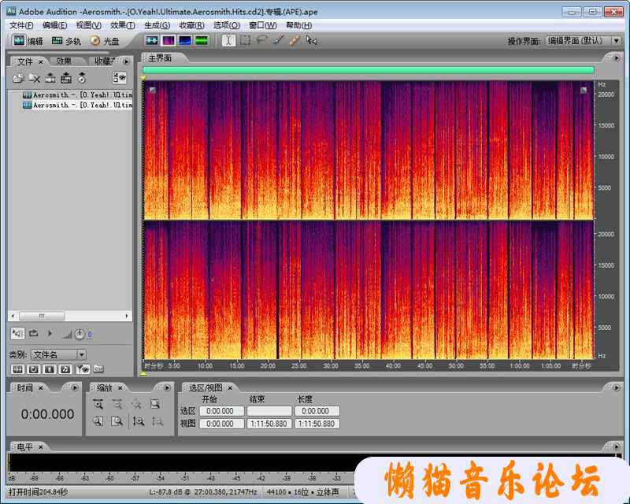Switch to spectral frequency display

click(169, 41)
